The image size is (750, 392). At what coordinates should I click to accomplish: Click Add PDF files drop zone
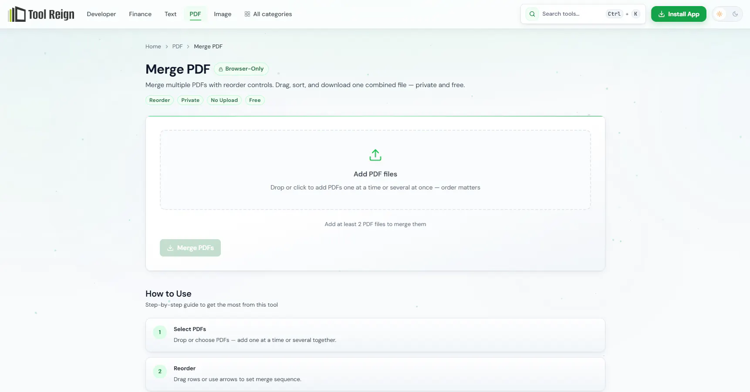(x=375, y=170)
